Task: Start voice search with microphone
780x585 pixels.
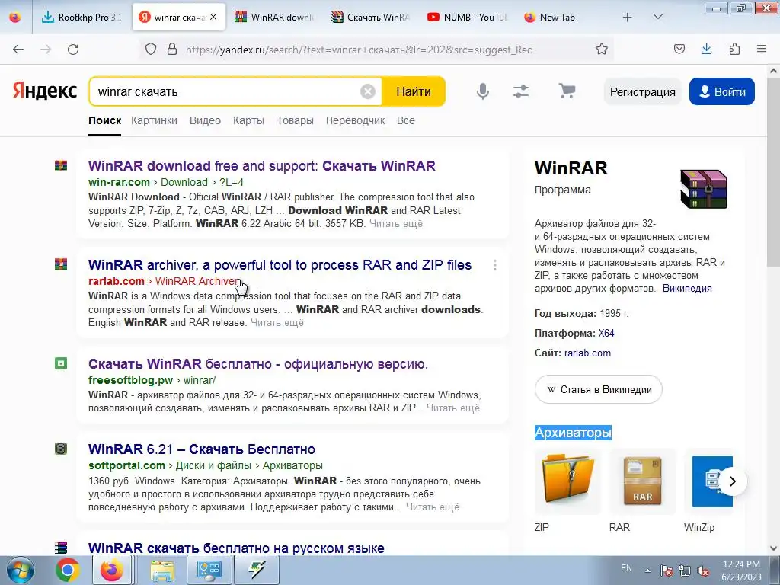Action: click(x=482, y=91)
